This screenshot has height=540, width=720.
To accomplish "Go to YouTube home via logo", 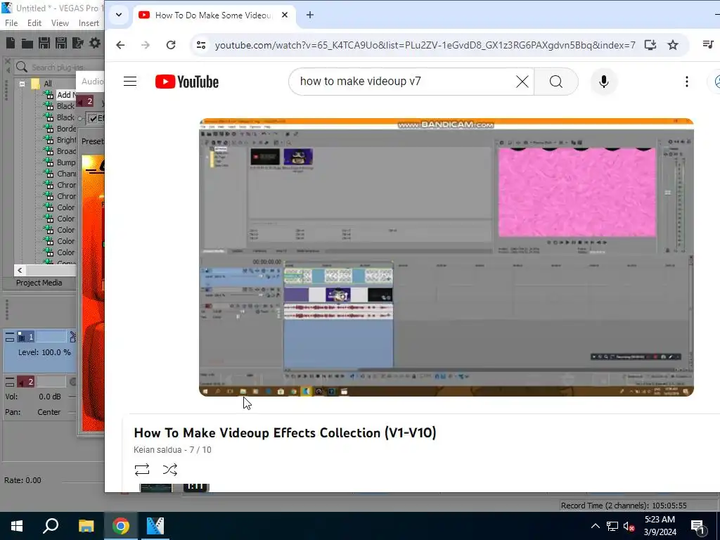I will 187,82.
